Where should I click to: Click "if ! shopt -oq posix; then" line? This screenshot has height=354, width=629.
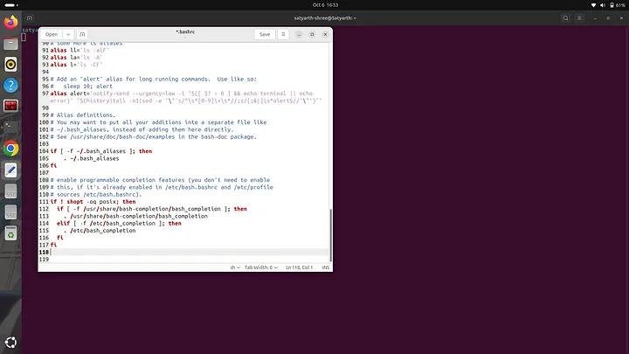93,202
